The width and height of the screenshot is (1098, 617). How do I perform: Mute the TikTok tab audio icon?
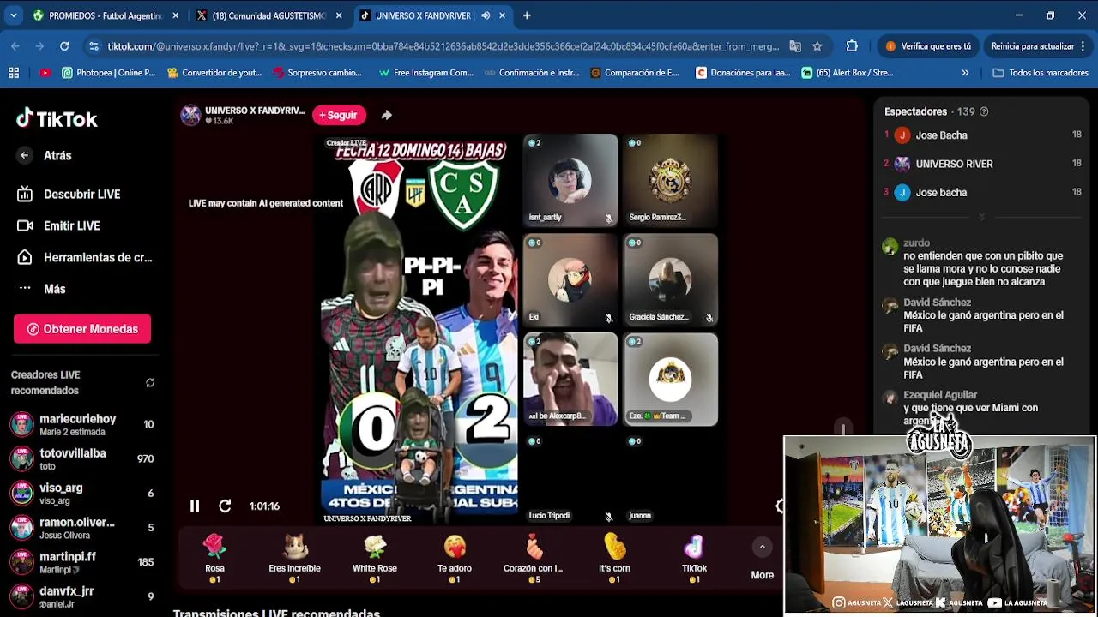pyautogui.click(x=486, y=15)
